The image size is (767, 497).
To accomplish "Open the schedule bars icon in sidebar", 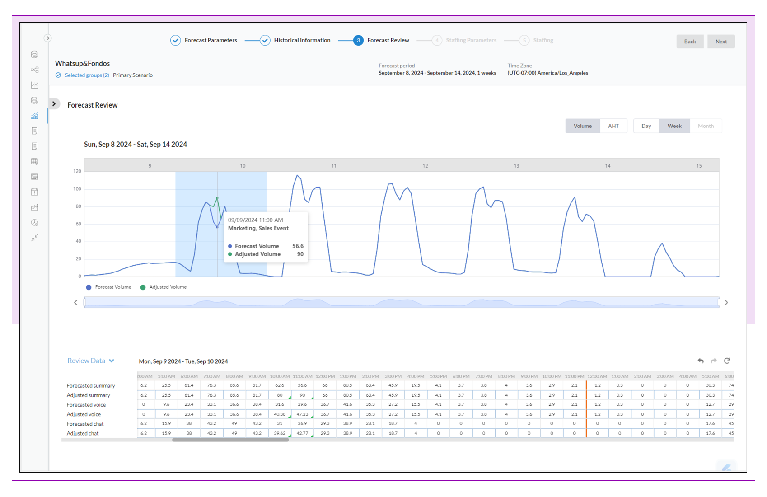I will (34, 177).
